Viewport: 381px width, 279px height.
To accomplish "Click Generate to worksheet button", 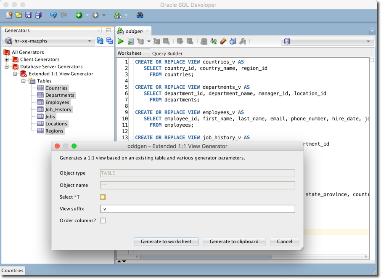I will 166,242.
